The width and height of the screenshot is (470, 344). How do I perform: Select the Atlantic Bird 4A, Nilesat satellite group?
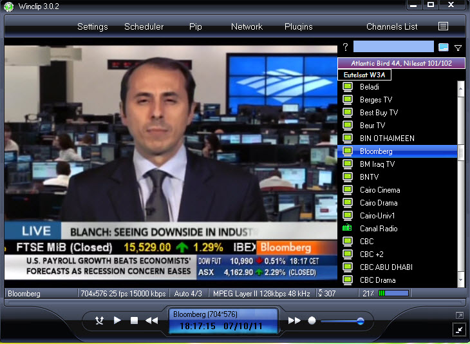[401, 63]
